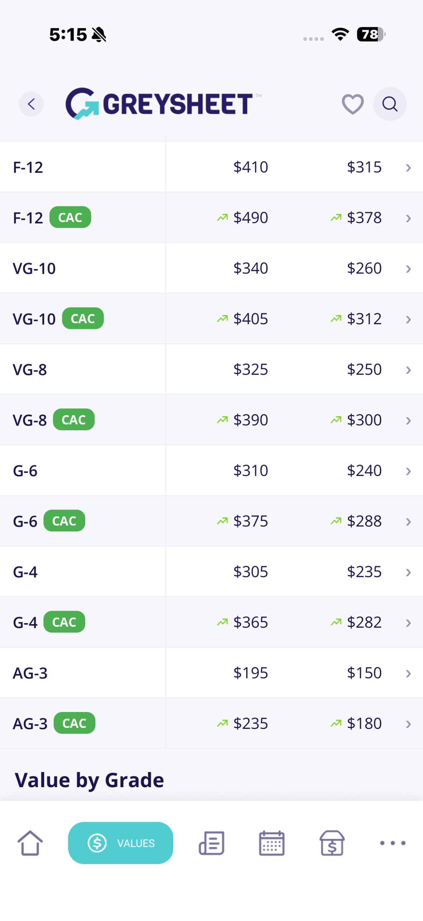Screen dimensions: 423x921
Task: Tap the back arrow button
Action: point(31,104)
